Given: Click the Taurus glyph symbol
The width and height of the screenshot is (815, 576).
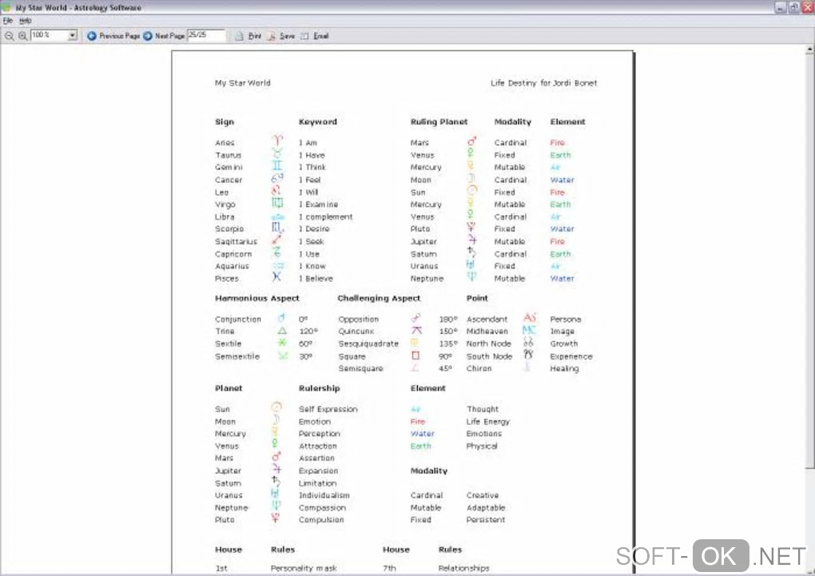Looking at the screenshot, I should [277, 153].
